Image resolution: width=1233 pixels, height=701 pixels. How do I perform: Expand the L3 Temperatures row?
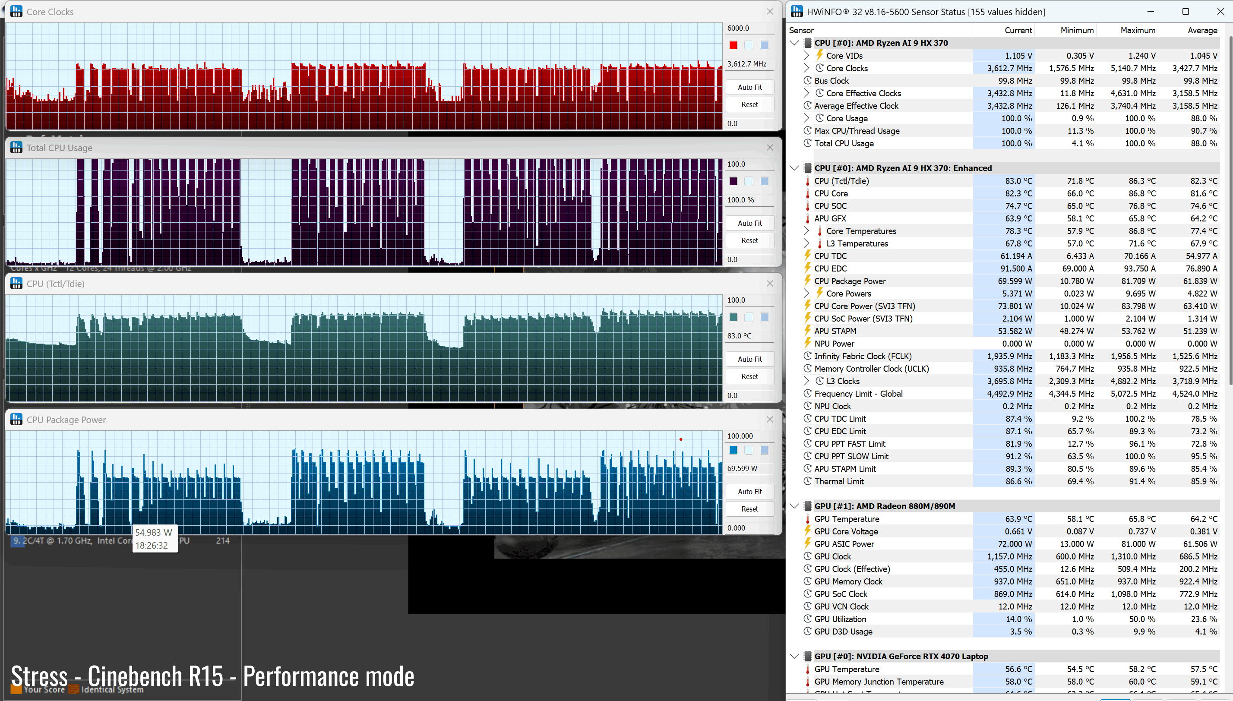806,243
